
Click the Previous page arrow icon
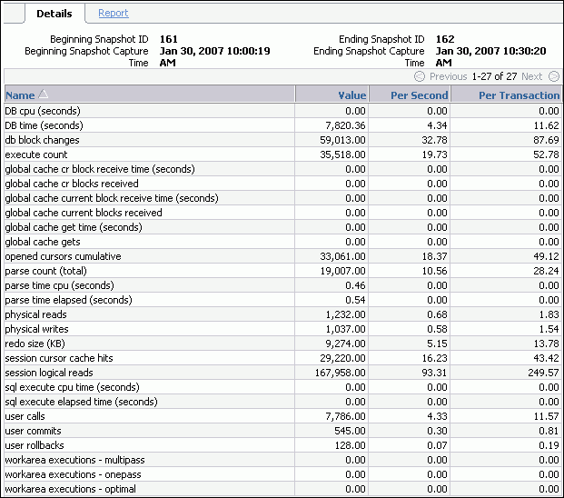pyautogui.click(x=420, y=77)
